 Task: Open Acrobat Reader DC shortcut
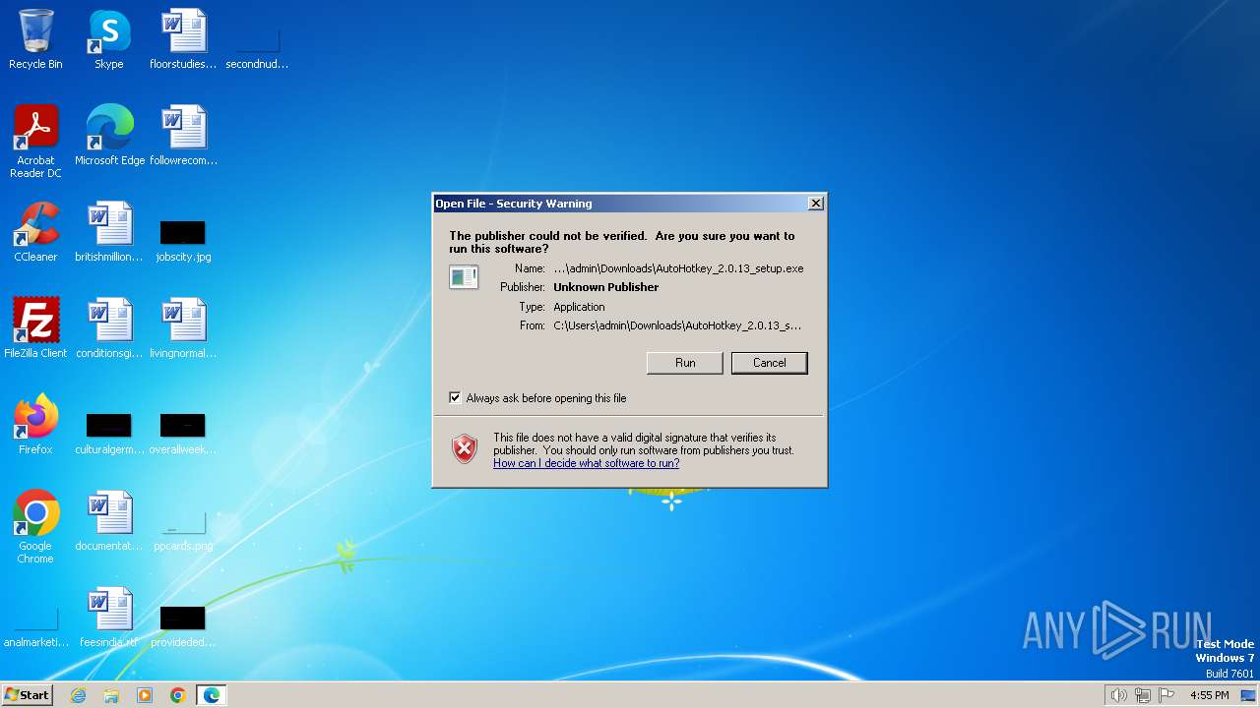[35, 142]
